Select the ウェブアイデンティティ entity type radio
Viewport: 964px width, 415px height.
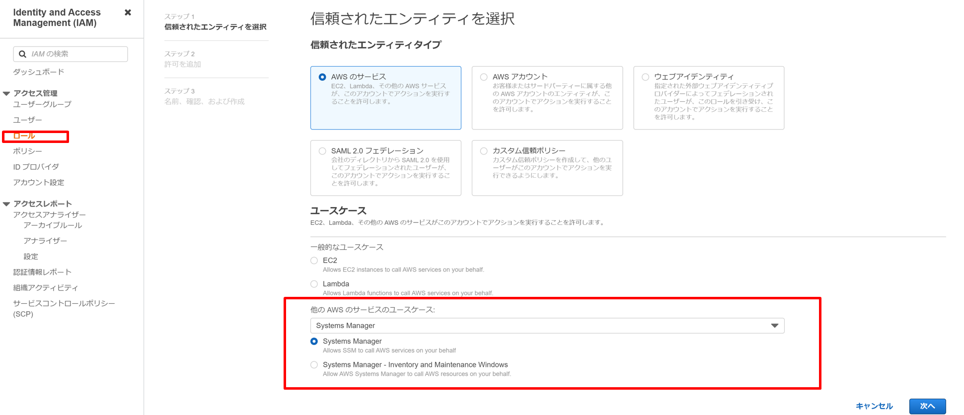(x=645, y=77)
